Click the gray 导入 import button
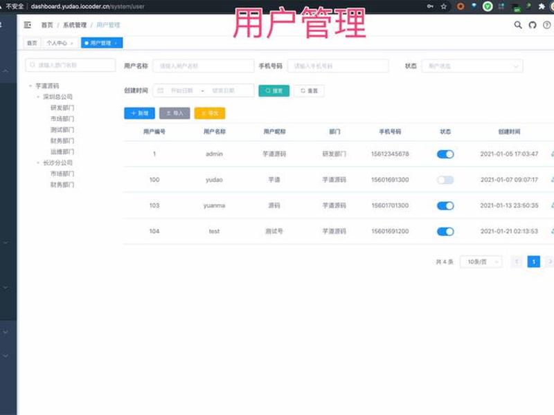 click(x=175, y=113)
